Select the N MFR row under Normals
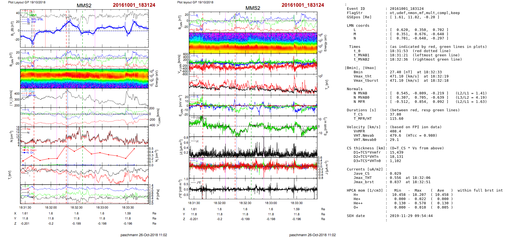The height and width of the screenshot is (237, 510). [x=416, y=102]
